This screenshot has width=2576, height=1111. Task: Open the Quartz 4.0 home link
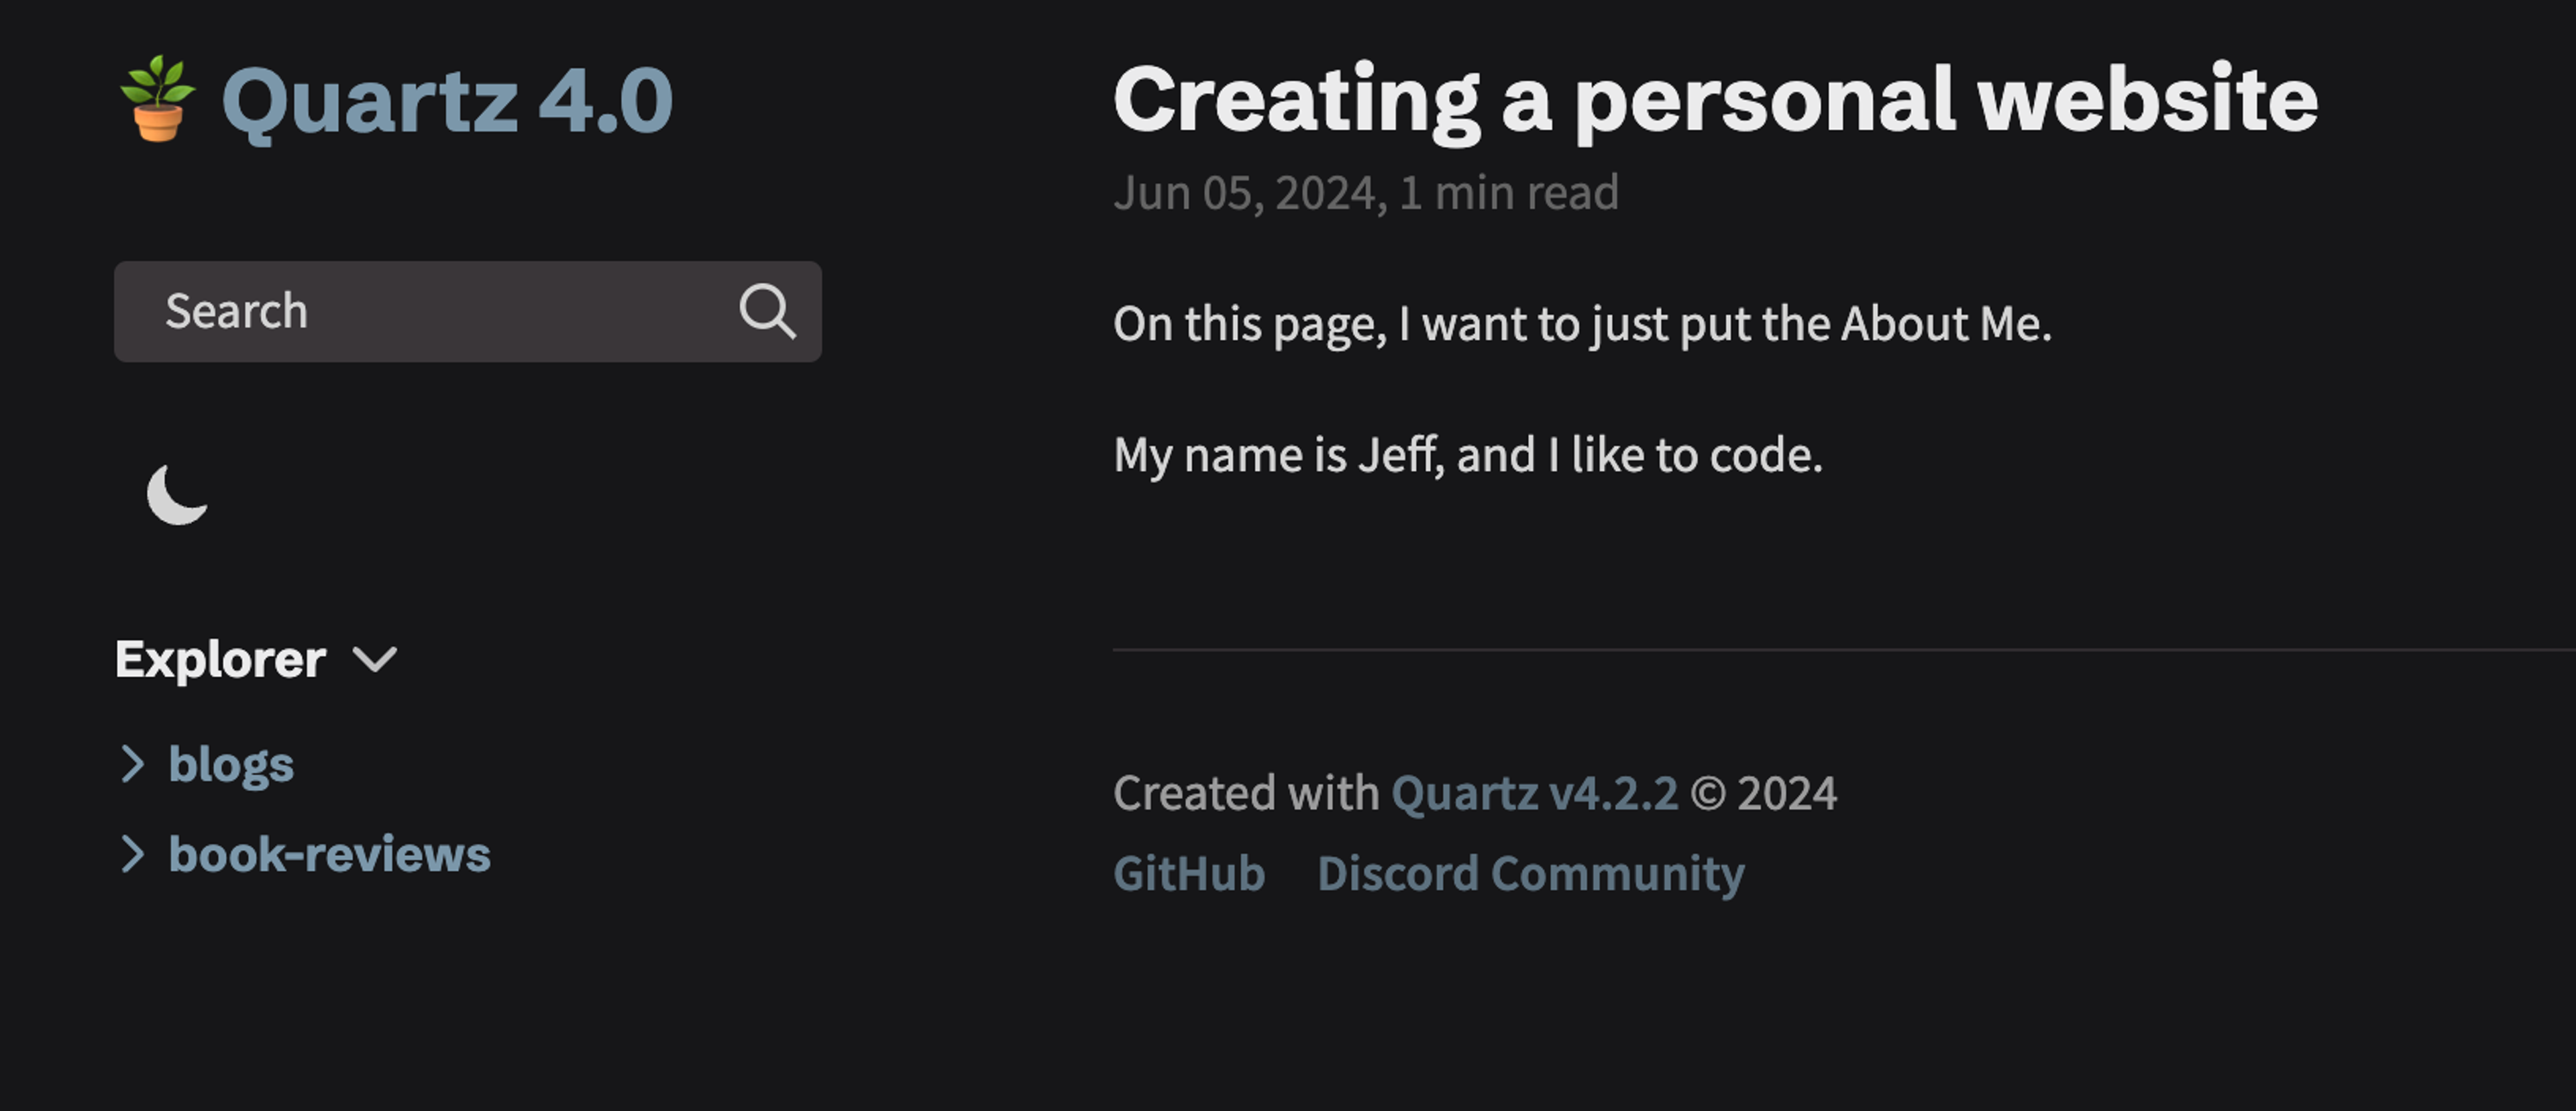click(446, 101)
